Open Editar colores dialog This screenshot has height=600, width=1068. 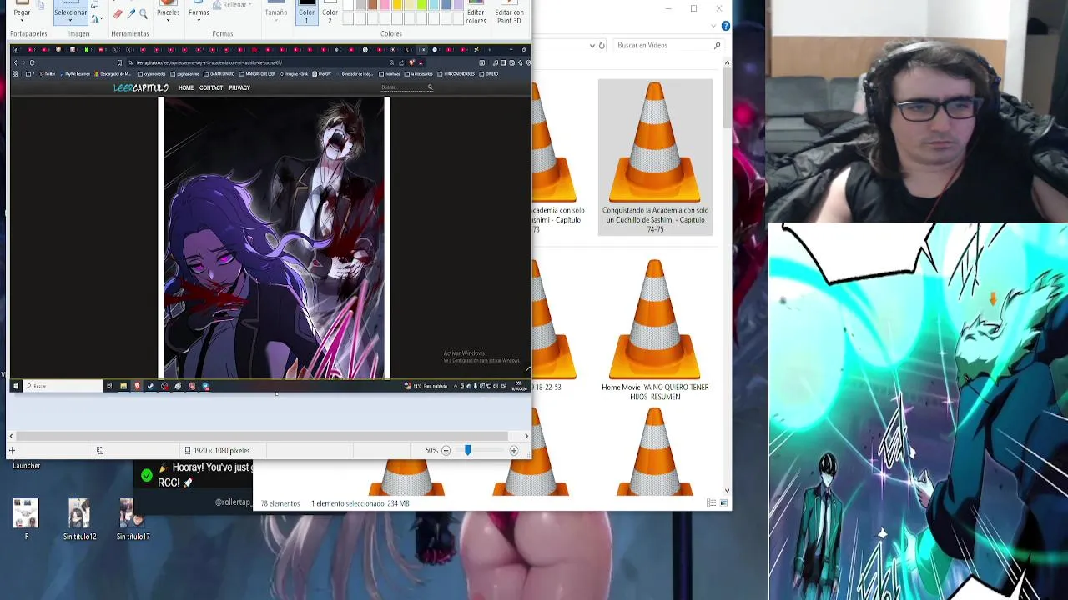(x=476, y=12)
